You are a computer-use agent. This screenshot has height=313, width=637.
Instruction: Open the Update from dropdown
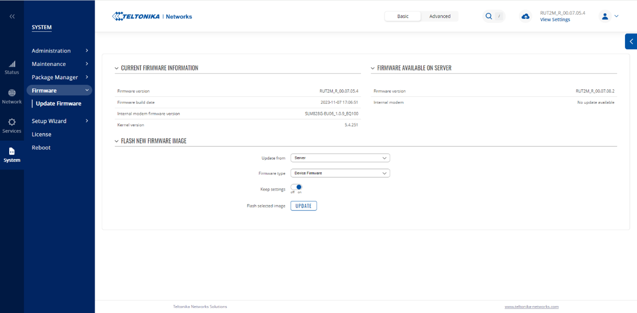coord(340,158)
